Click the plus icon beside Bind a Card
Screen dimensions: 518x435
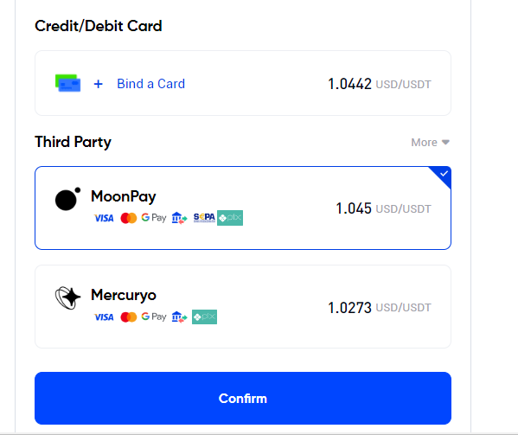click(98, 84)
